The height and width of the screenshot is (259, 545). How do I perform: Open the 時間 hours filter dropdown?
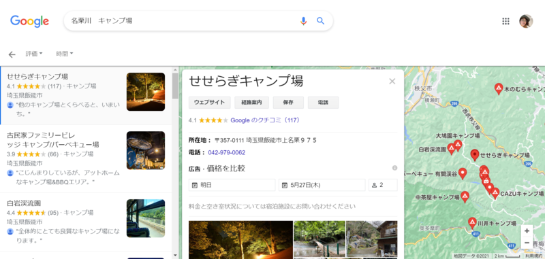pos(65,54)
